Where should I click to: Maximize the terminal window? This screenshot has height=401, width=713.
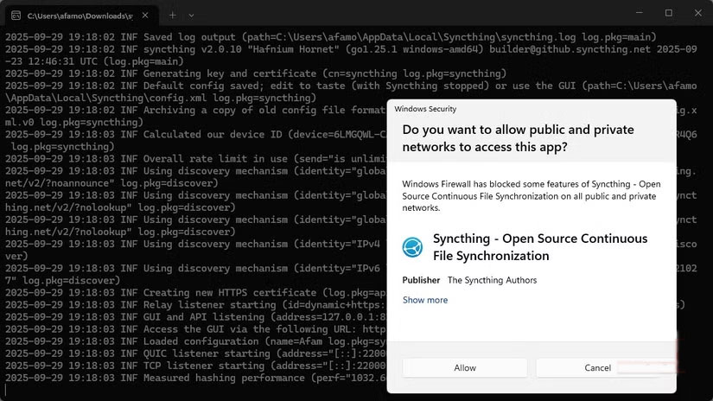pyautogui.click(x=668, y=13)
